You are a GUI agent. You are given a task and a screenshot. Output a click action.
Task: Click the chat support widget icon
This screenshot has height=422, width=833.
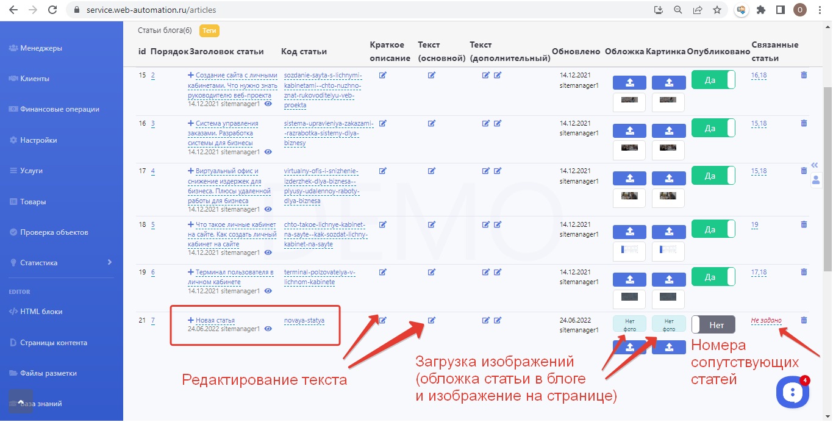[792, 392]
